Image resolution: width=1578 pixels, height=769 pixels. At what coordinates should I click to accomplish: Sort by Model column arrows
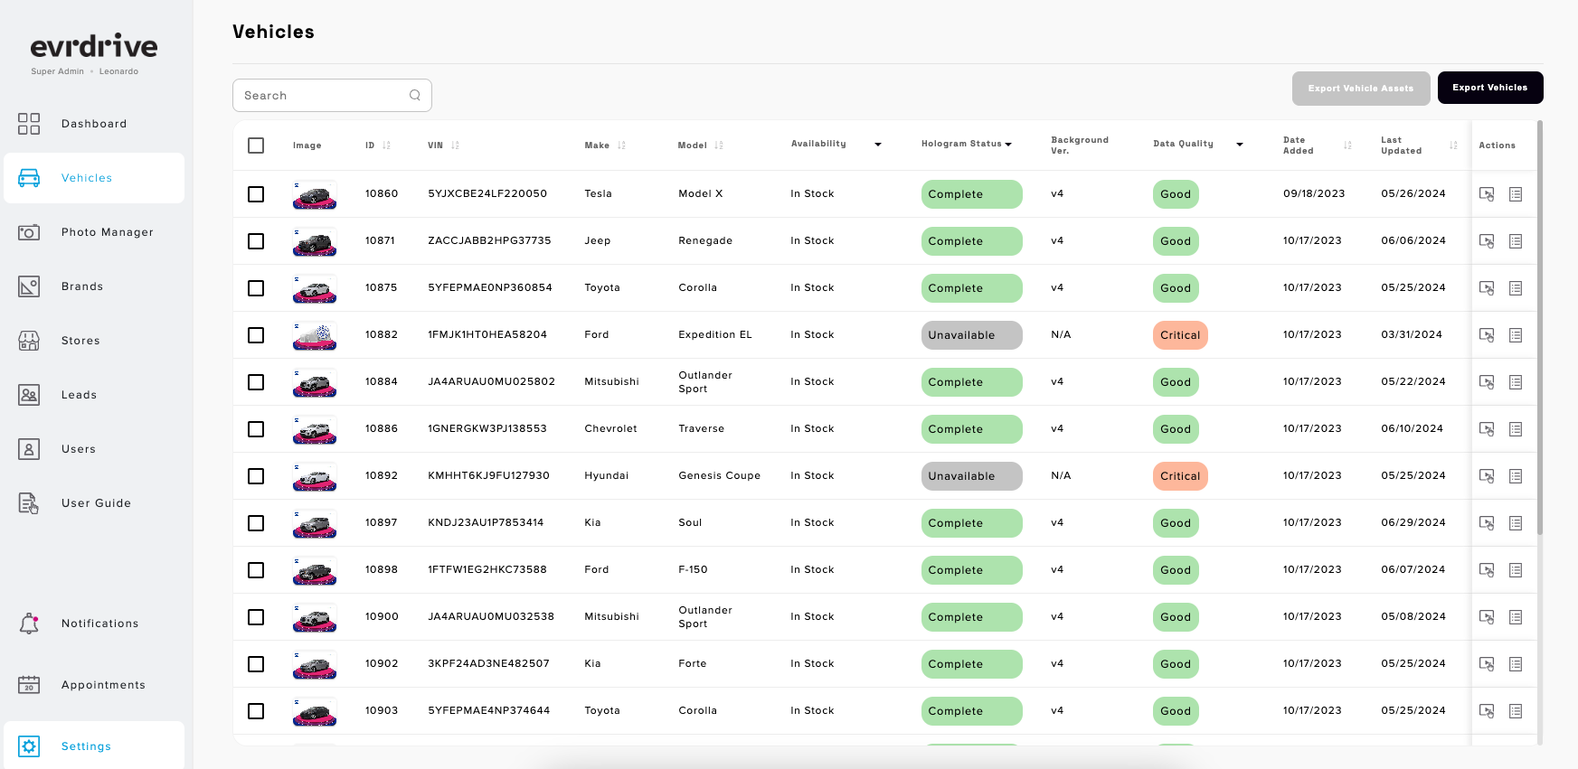719,145
